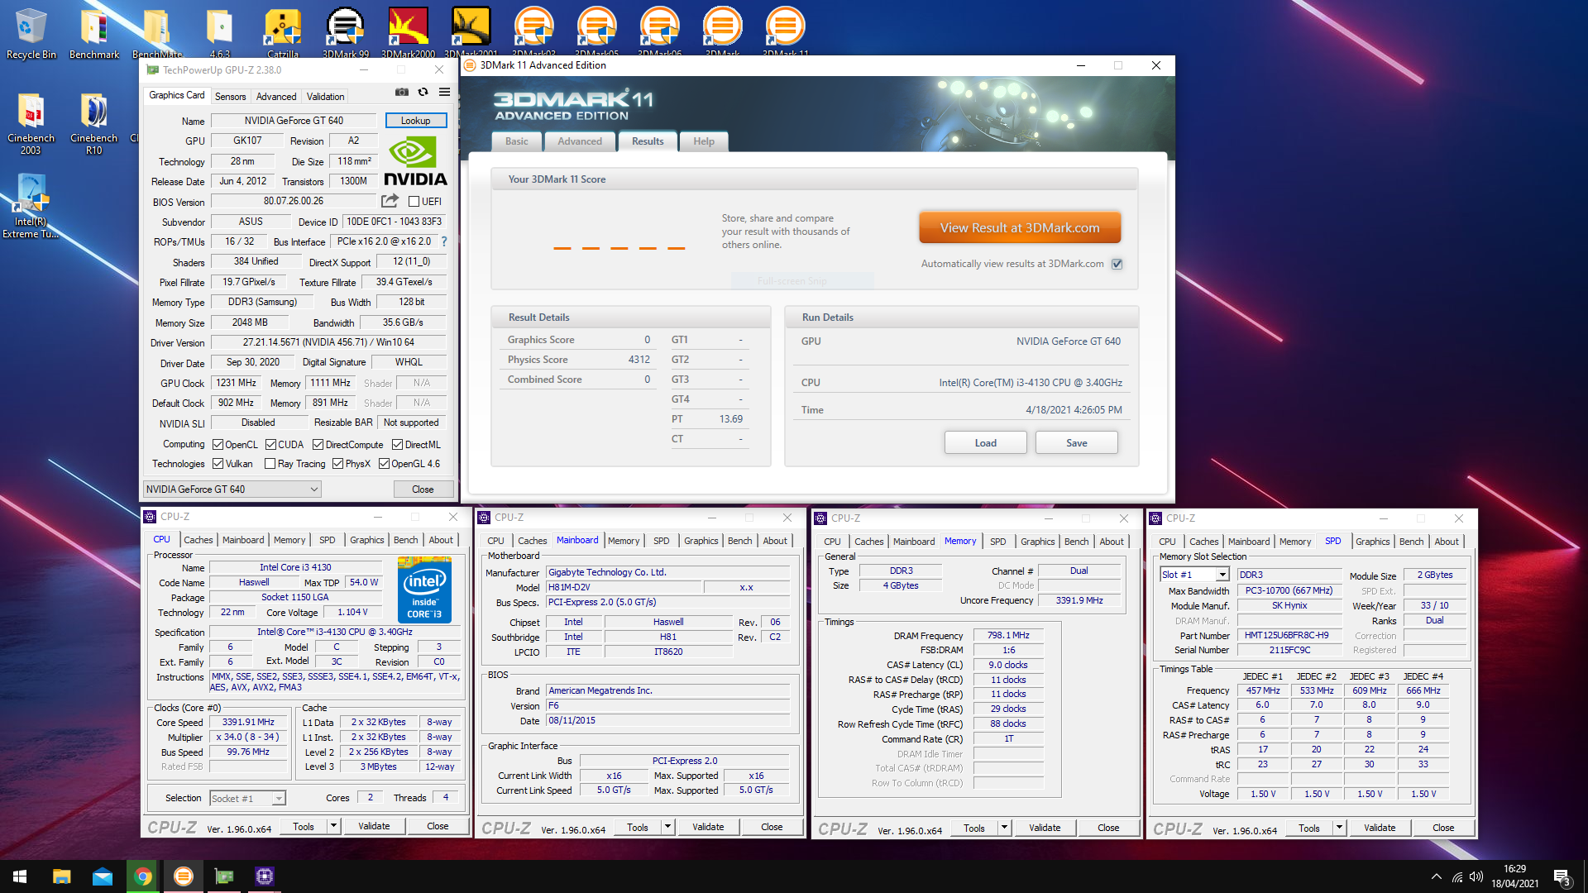Open the Socket #1 selection dropdown in CPU-Z
The height and width of the screenshot is (893, 1588).
247,798
